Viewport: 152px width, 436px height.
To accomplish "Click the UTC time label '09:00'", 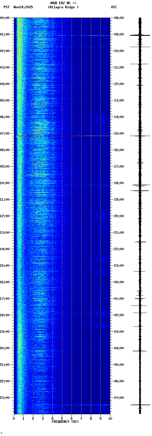I will click(119, 34).
